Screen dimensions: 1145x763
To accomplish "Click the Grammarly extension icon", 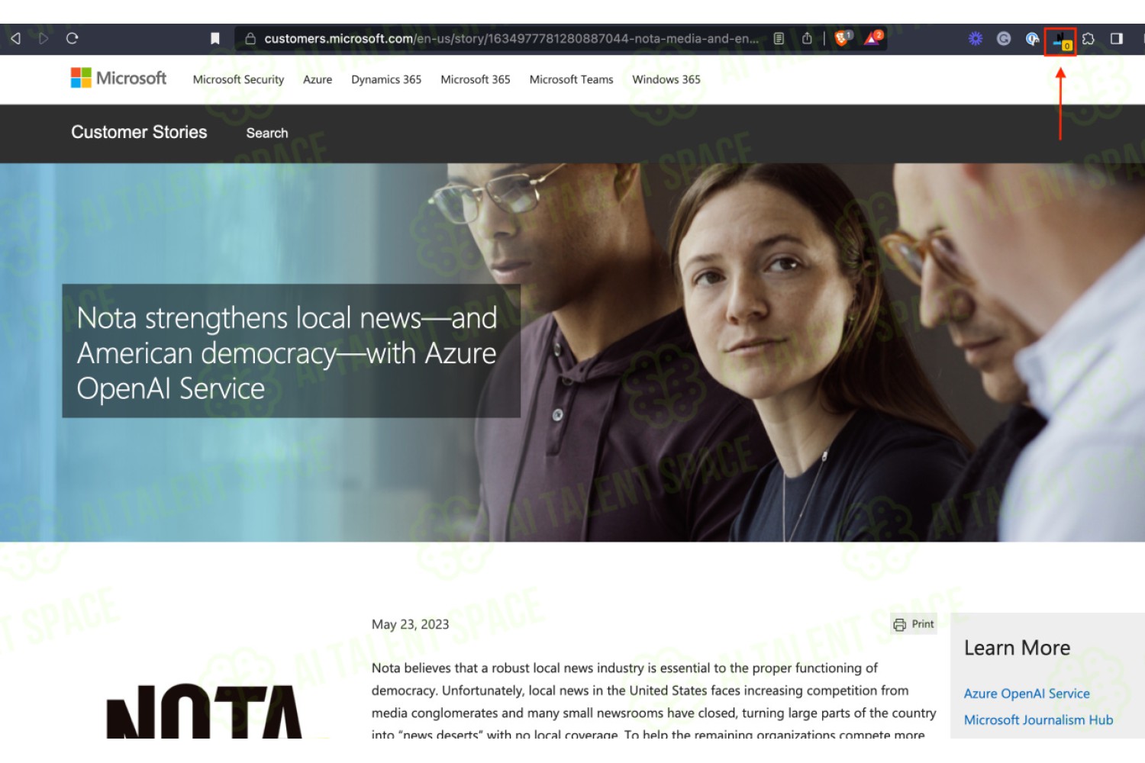I will [1004, 38].
